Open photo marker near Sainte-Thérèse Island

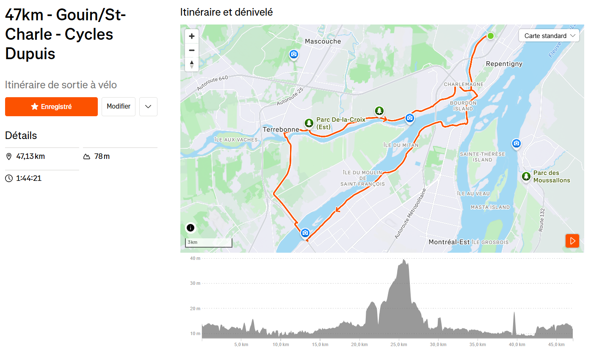click(516, 144)
